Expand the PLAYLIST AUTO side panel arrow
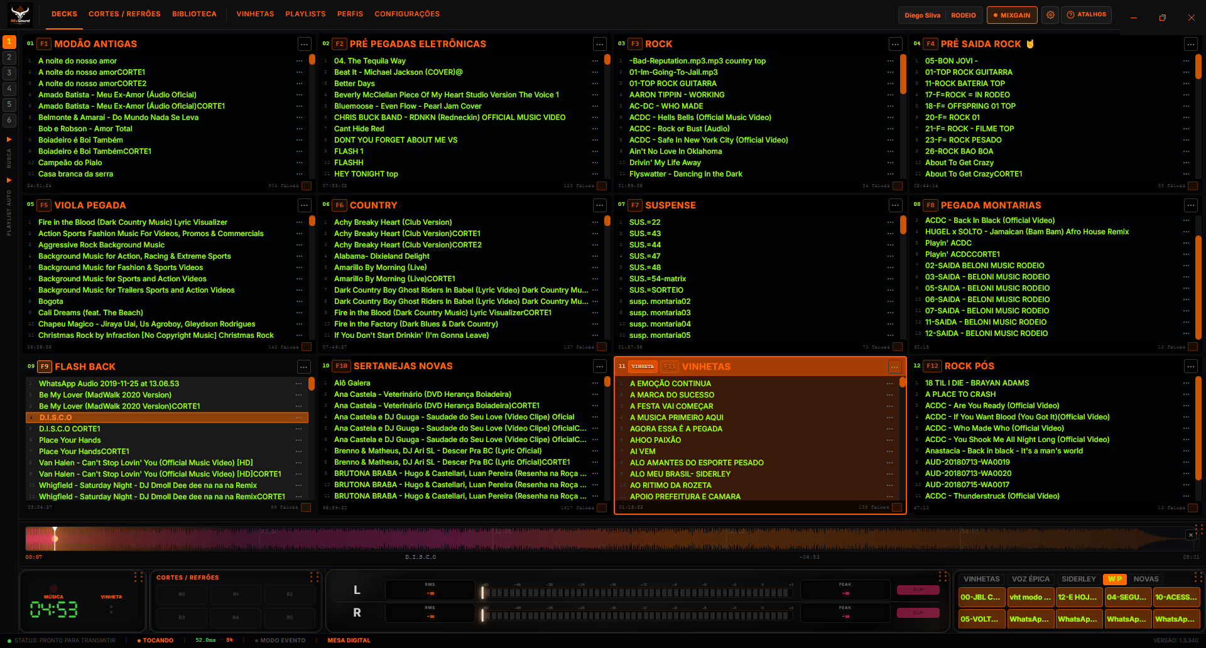1206x648 pixels. coord(9,180)
